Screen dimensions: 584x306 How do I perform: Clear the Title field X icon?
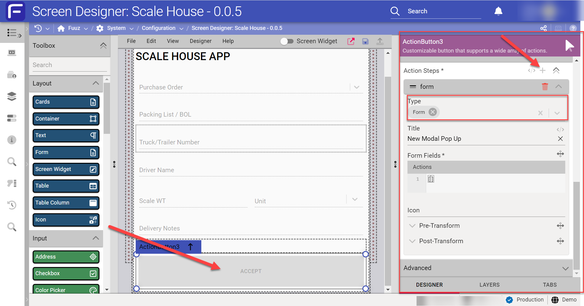(560, 139)
